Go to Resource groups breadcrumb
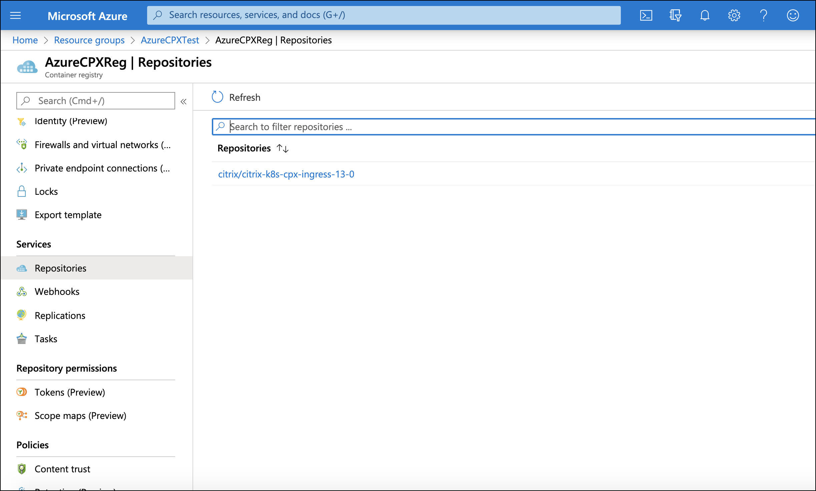The image size is (816, 491). pyautogui.click(x=89, y=40)
